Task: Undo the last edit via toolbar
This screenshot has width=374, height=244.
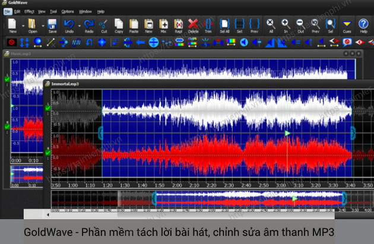Action: (69, 26)
